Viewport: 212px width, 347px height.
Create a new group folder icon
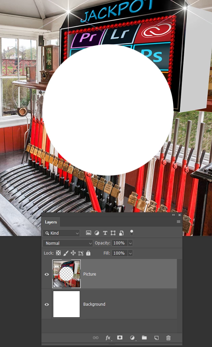144,338
